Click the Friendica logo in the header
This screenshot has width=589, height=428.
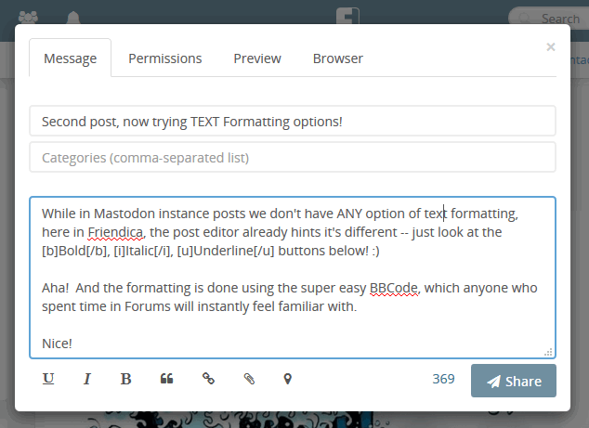click(347, 16)
